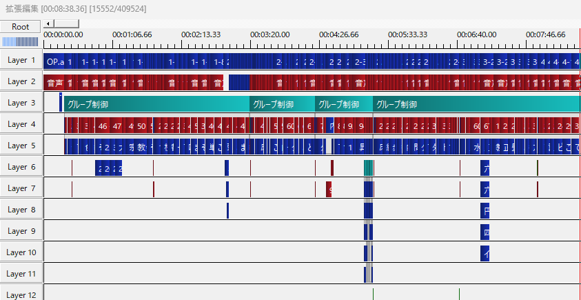
Task: Select the OP.a object on Layer 1
Action: [x=54, y=61]
